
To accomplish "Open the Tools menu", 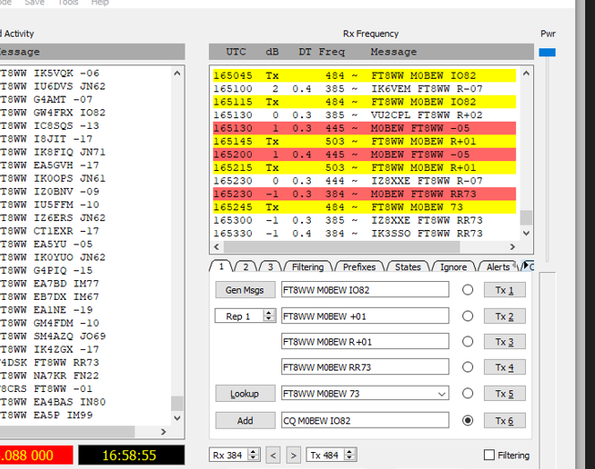I will tap(68, 3).
